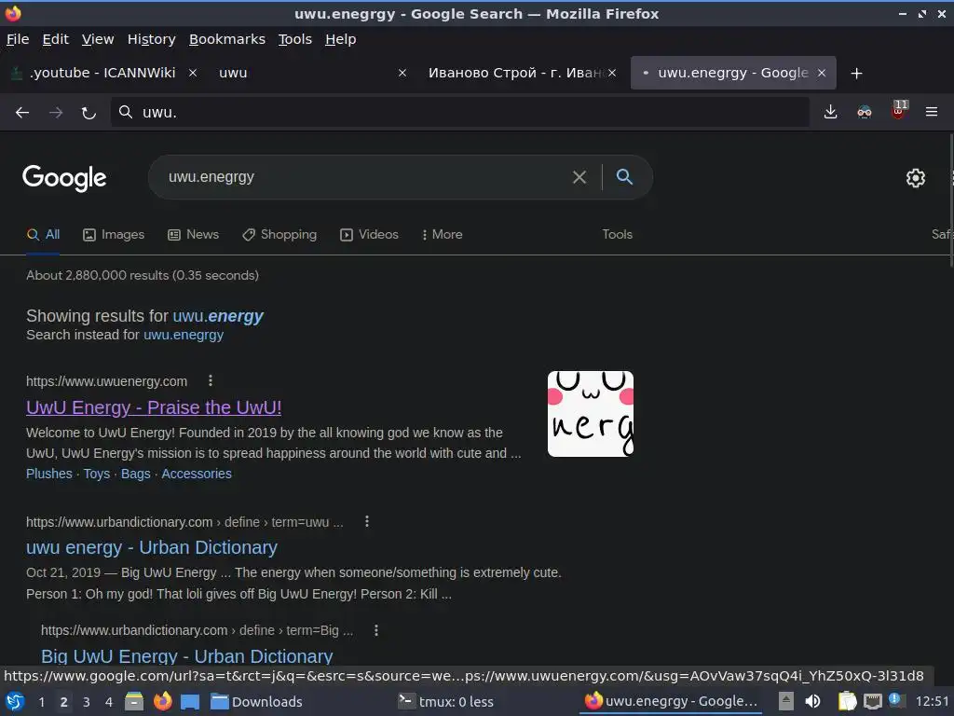
Task: Close the Иваново Строй tab
Action: (x=612, y=73)
